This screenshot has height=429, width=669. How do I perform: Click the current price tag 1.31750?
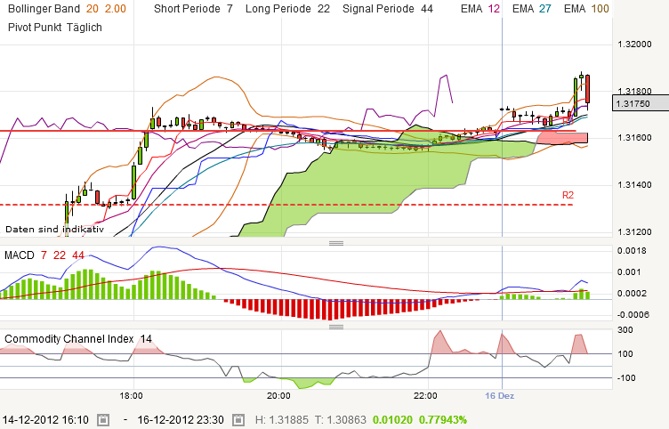(x=641, y=104)
